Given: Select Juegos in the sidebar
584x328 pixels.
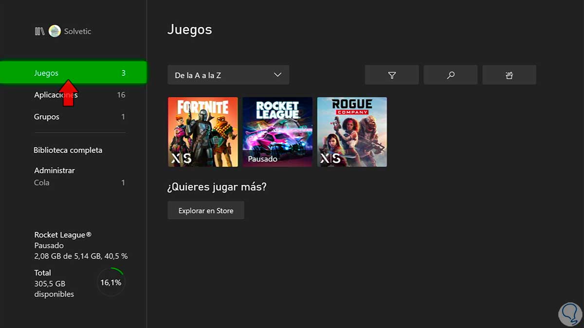Looking at the screenshot, I should pos(73,73).
